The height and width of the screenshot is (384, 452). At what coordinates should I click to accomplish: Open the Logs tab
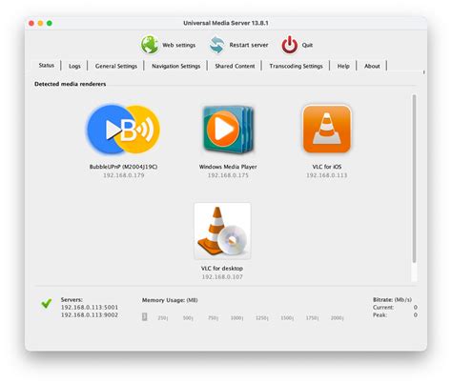[74, 66]
